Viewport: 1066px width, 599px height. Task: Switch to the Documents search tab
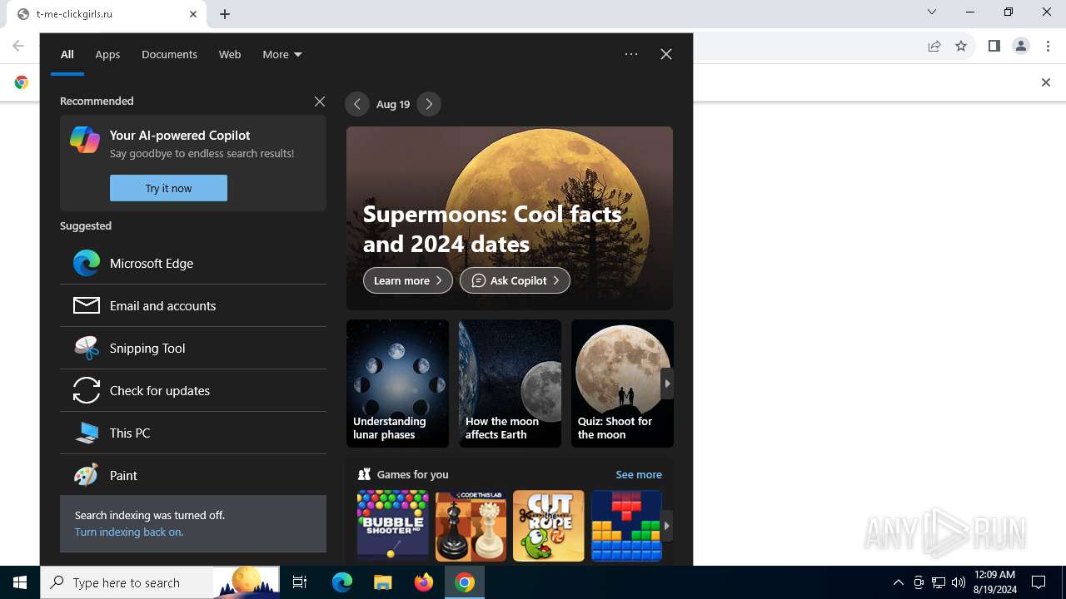click(169, 54)
